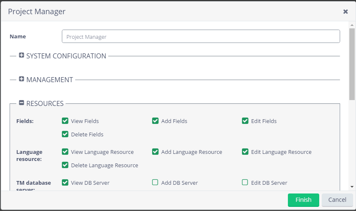Image resolution: width=356 pixels, height=211 pixels.
Task: Click the scrollbar down arrow
Action: tap(352, 187)
